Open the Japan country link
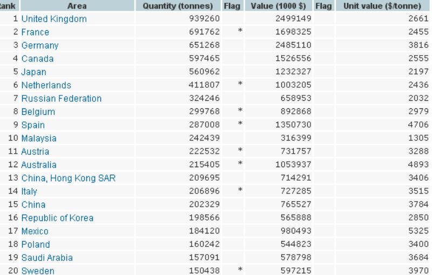The image size is (432, 275). [x=34, y=72]
